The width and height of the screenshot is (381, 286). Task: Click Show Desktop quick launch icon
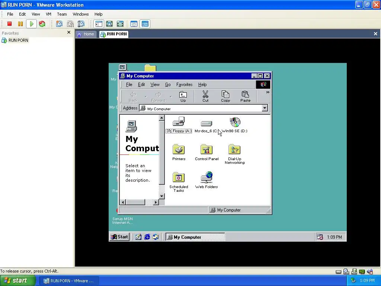click(138, 237)
